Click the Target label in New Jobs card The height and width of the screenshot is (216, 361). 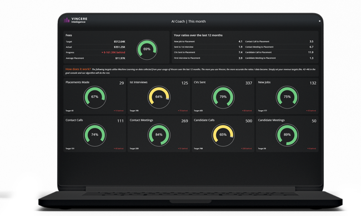point(262,111)
